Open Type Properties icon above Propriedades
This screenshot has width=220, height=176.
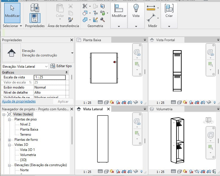tap(35, 8)
